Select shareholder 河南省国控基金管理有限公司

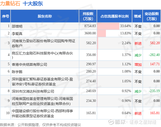[42, 101]
